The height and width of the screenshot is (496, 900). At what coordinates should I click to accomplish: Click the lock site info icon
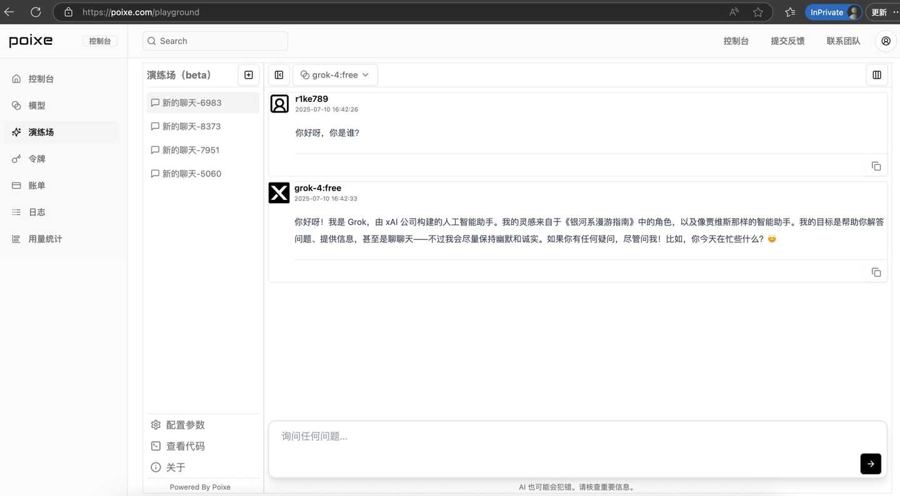coord(69,12)
